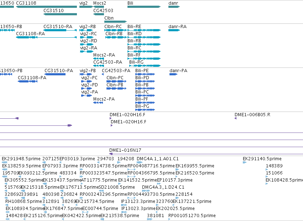
Task: Select the Clbn gene bar
Action: click(116, 22)
